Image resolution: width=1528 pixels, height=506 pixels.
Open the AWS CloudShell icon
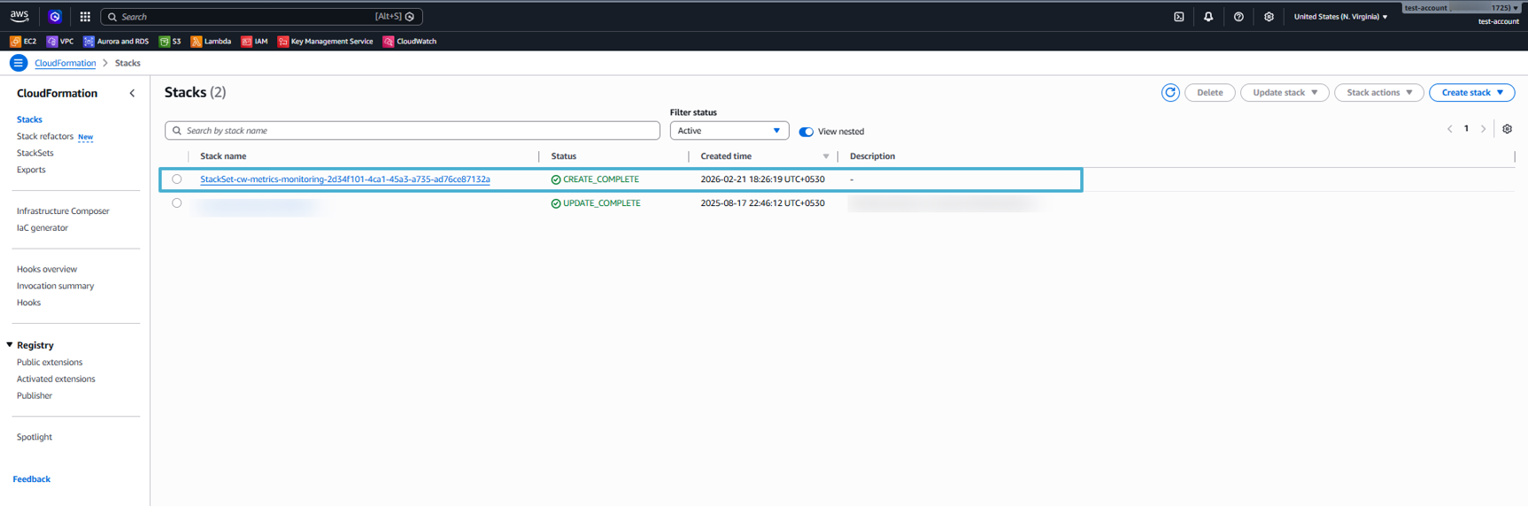tap(1178, 17)
